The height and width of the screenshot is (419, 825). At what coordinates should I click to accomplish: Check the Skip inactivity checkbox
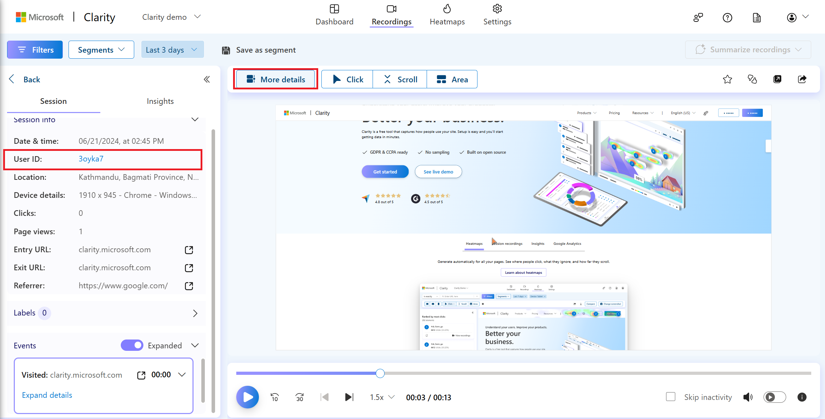coord(671,397)
